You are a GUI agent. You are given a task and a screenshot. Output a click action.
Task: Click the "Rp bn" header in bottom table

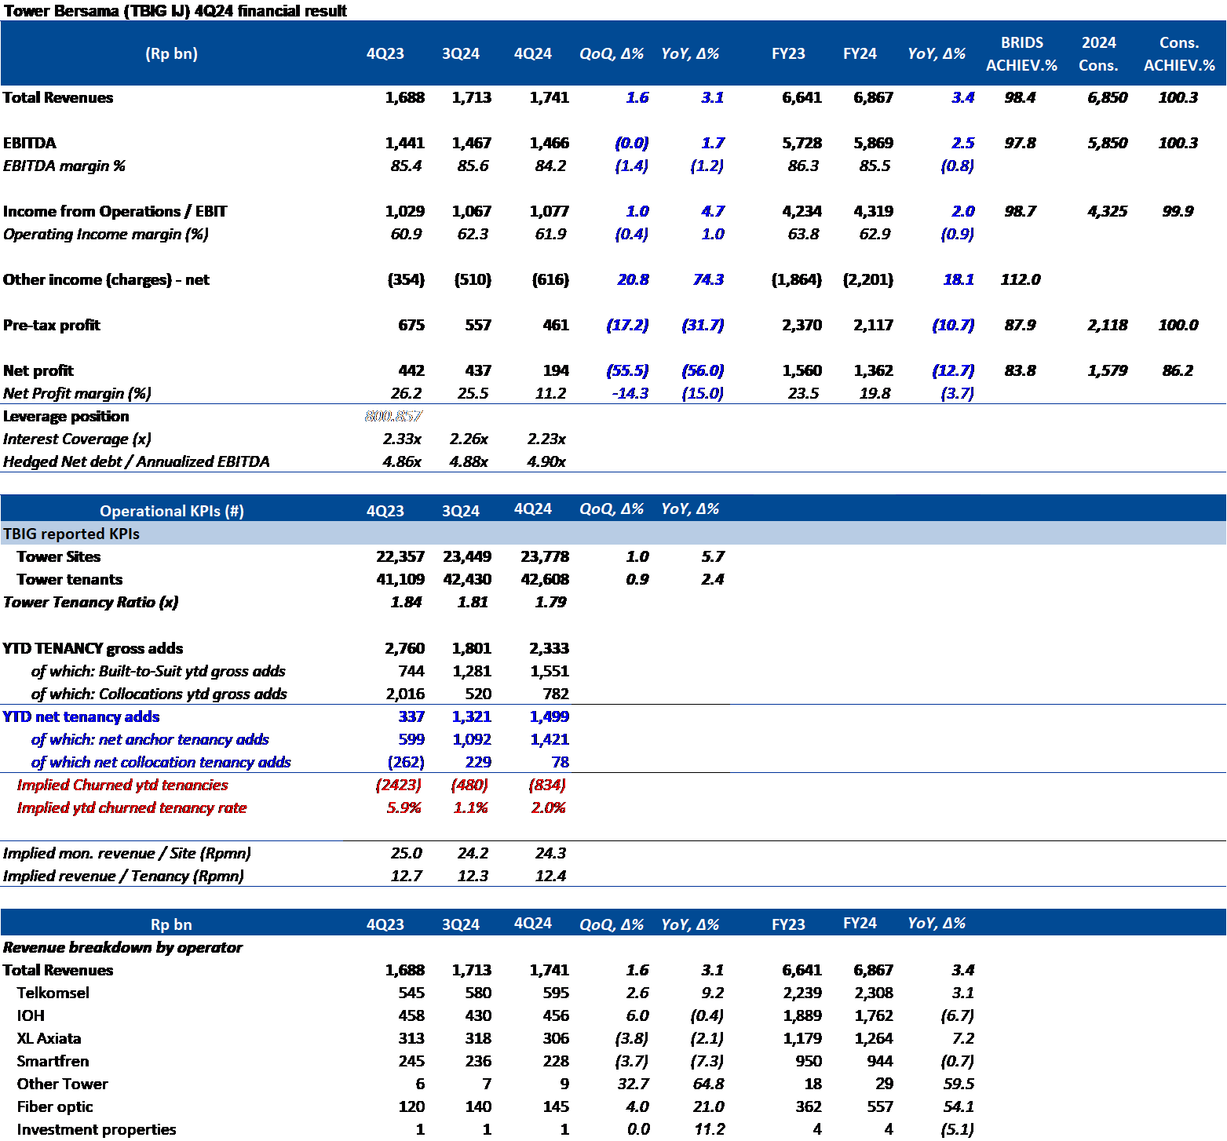tap(171, 924)
